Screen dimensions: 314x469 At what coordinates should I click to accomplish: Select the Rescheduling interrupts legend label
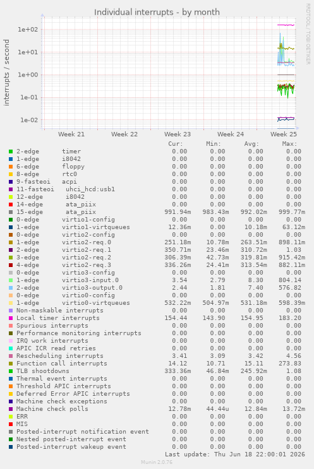click(60, 356)
